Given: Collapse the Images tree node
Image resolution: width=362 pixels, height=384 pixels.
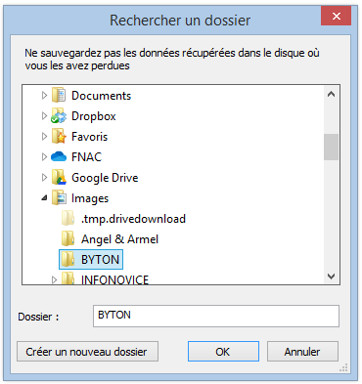Looking at the screenshot, I should pos(44,198).
